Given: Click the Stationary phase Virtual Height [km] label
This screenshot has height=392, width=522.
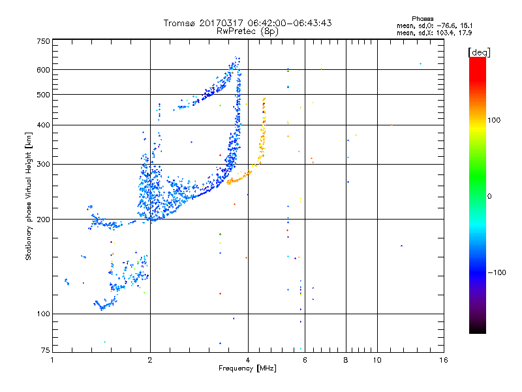Looking at the screenshot, I should 28,196.
